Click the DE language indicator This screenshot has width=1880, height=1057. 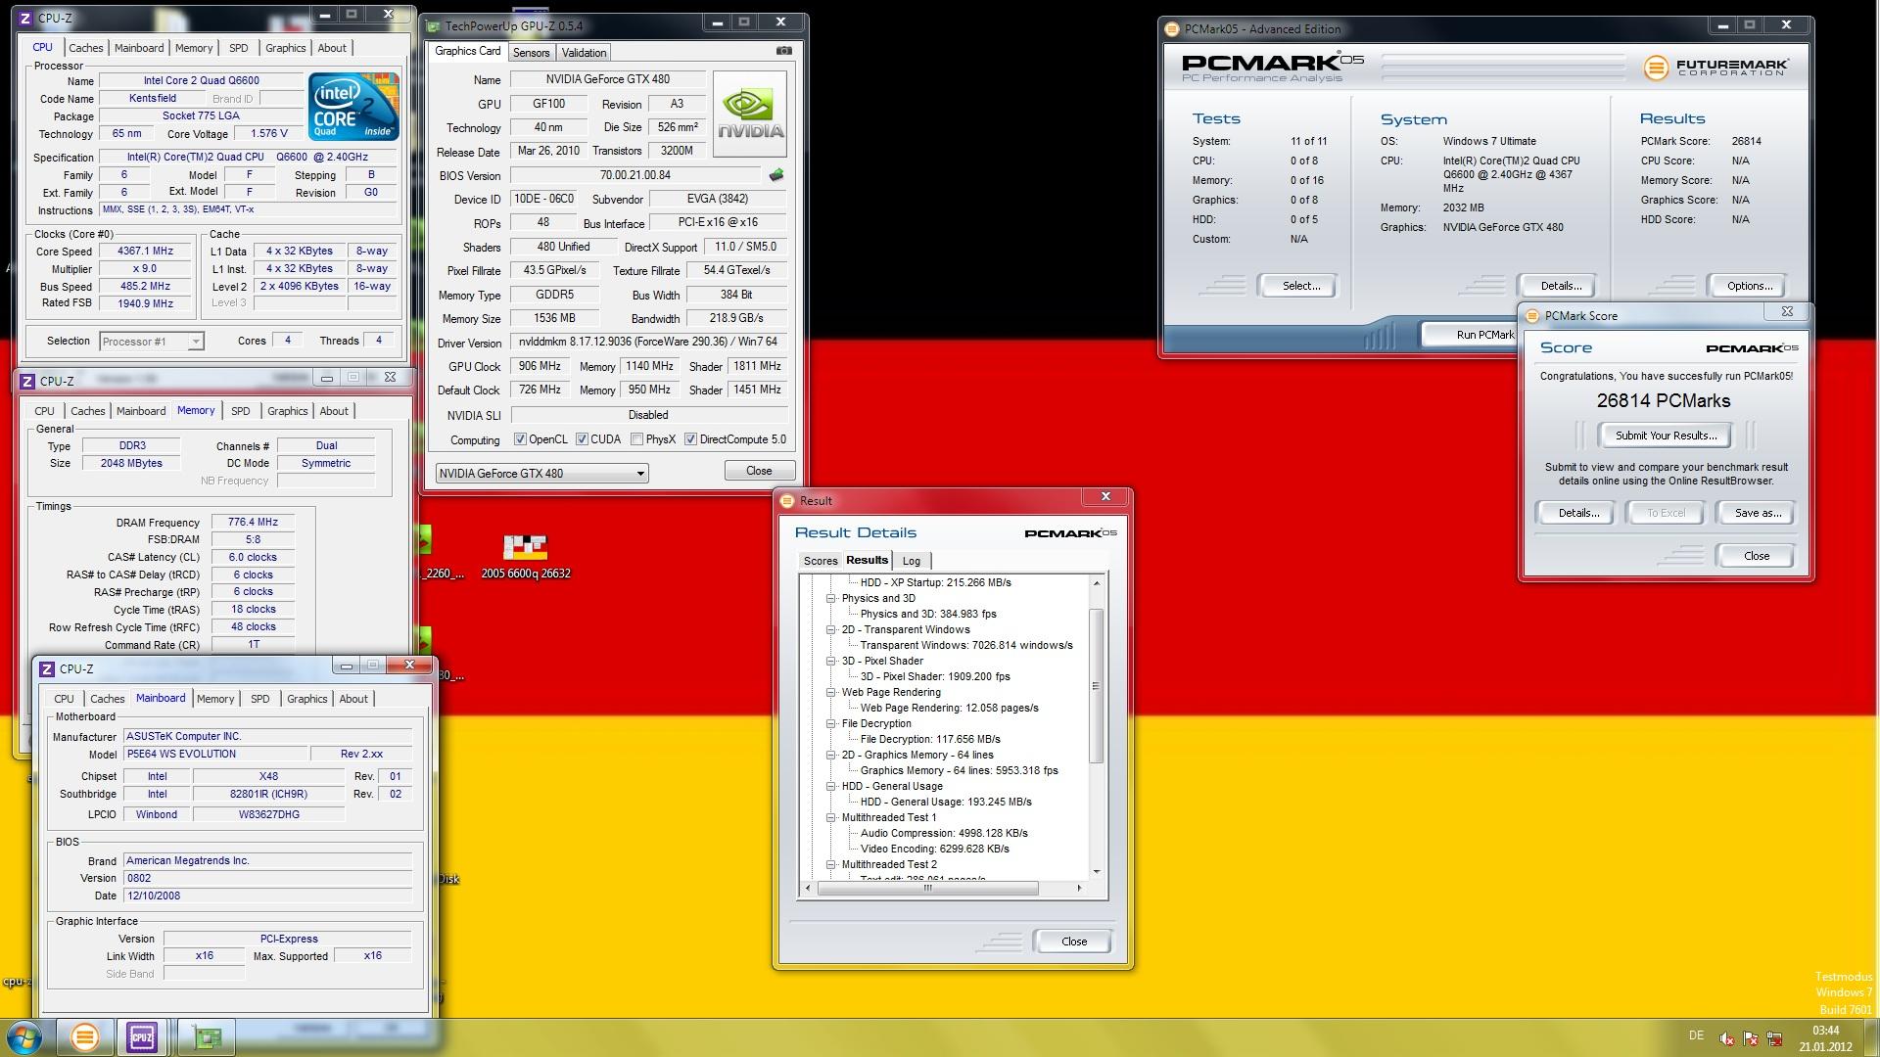pos(1696,1035)
